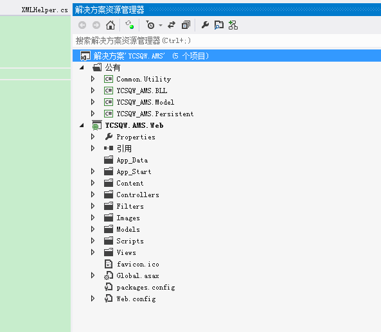Click the folder icon of Views
The image size is (381, 332).
(109, 252)
